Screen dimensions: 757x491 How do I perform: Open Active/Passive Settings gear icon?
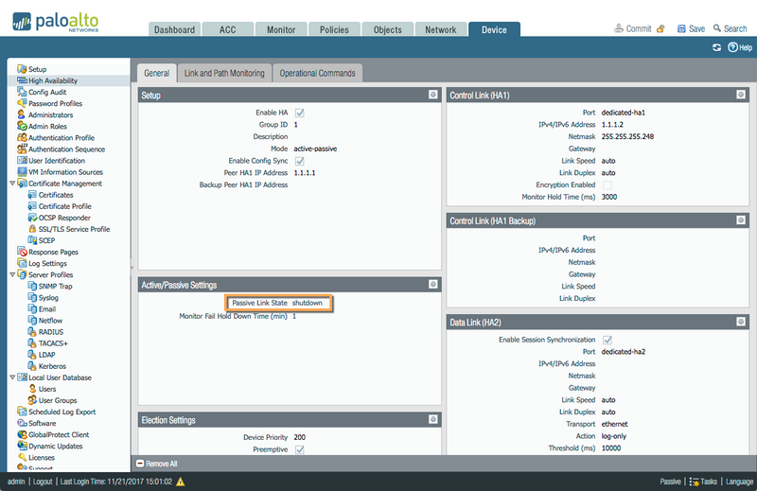[433, 285]
